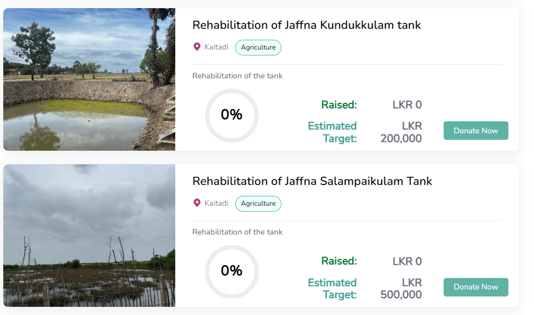Click the LKR 200,000 estimated target amount
Viewport: 534px width, 315px height.
click(401, 132)
